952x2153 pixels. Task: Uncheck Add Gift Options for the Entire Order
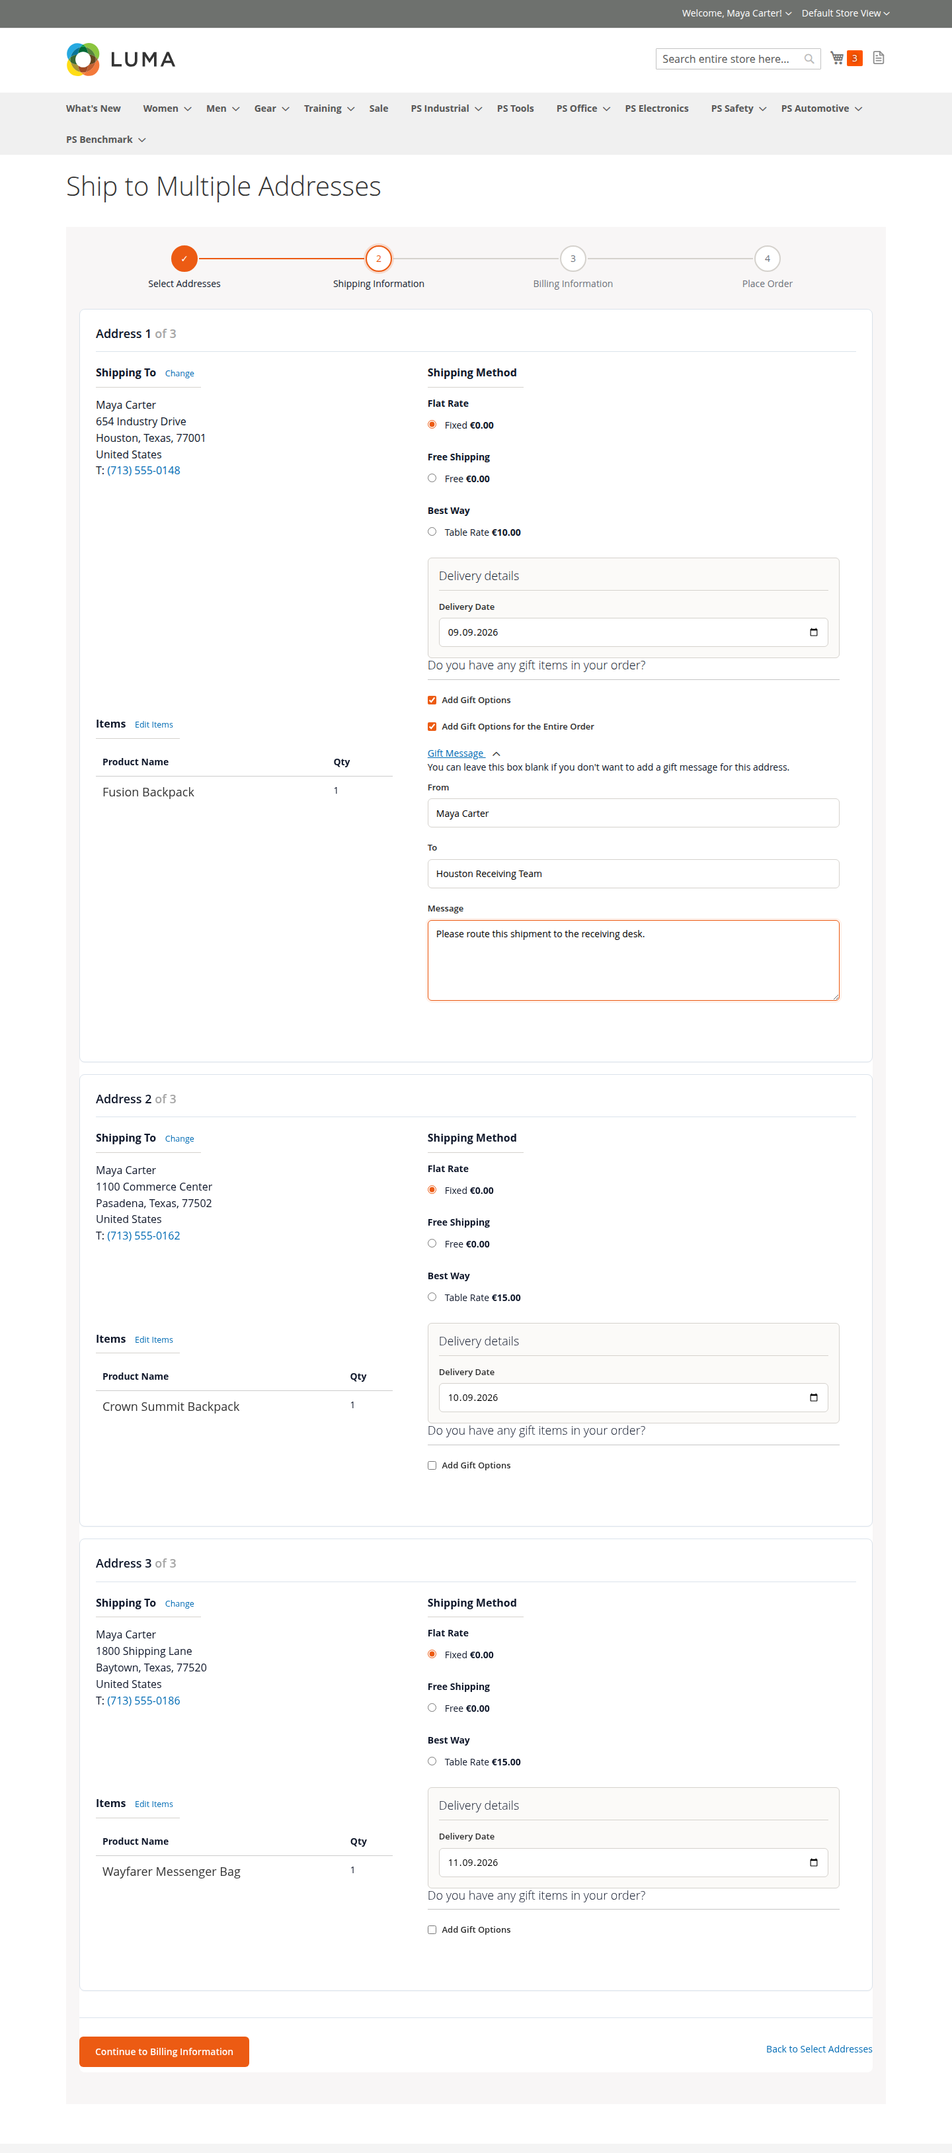pos(432,726)
